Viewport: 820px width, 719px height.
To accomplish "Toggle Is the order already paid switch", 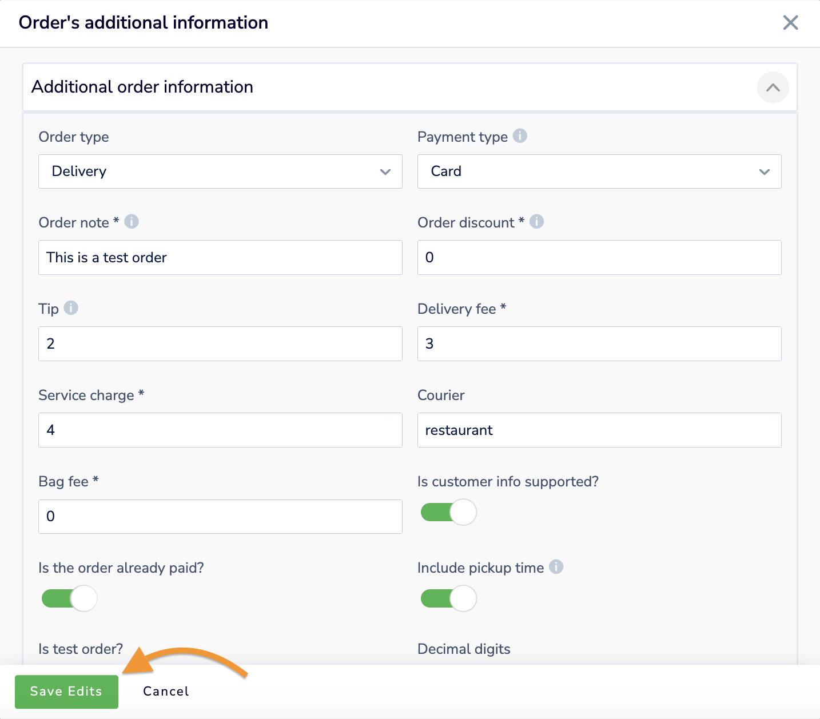I will click(69, 598).
